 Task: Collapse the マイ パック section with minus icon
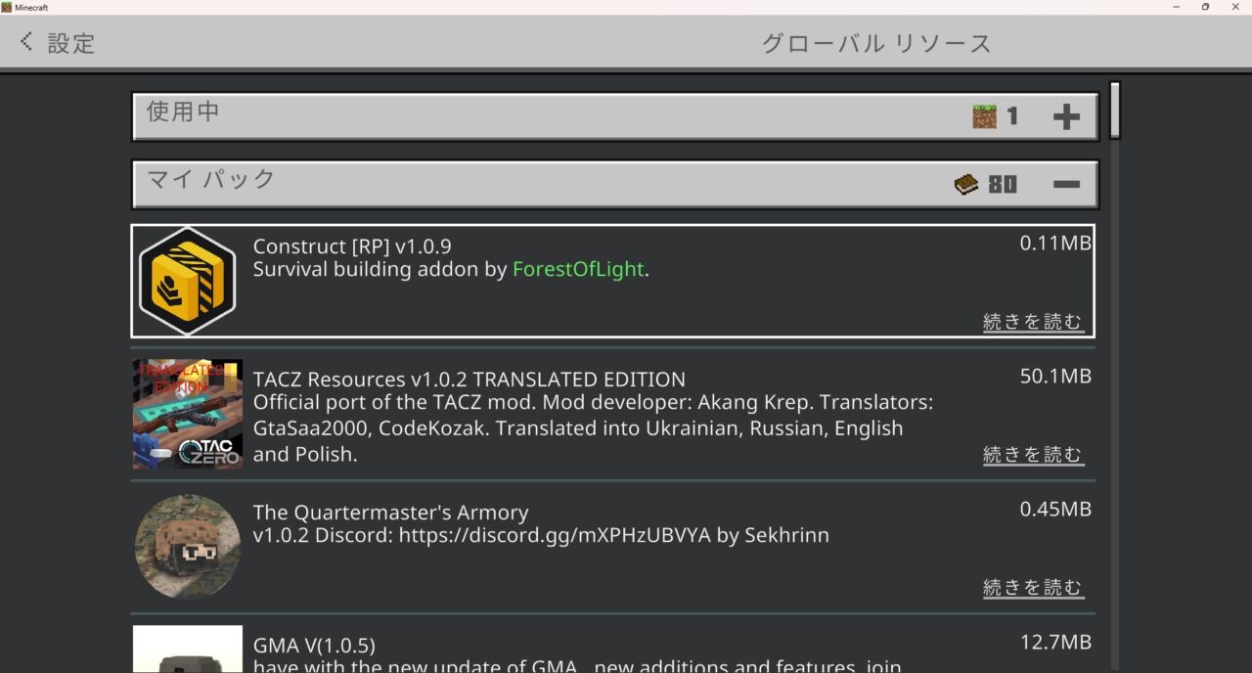1066,184
